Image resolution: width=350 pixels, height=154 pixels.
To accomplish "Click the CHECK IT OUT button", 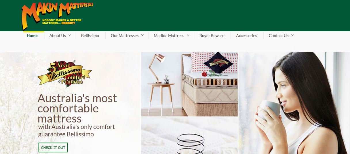I will tap(53, 147).
